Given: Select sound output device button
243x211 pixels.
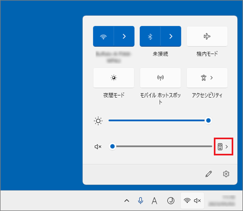Looking at the screenshot, I should click(x=224, y=147).
